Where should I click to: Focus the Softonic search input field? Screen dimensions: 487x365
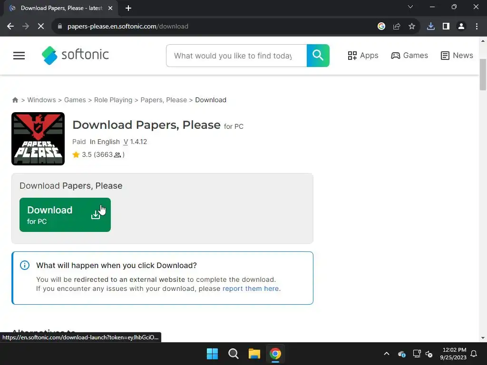[236, 56]
